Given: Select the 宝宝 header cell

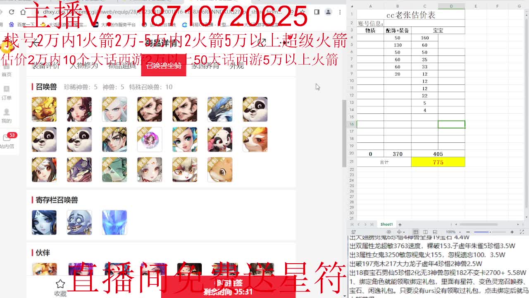Looking at the screenshot, I should [x=438, y=31].
